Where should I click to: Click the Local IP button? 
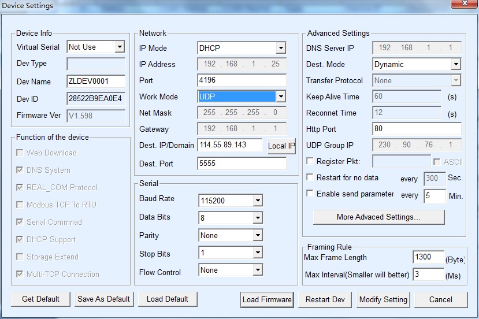pyautogui.click(x=281, y=146)
